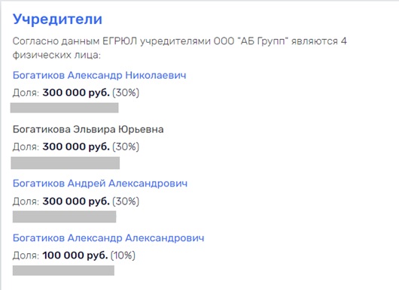Click the grey redacted bar under Александр Николаевич

tap(65, 107)
